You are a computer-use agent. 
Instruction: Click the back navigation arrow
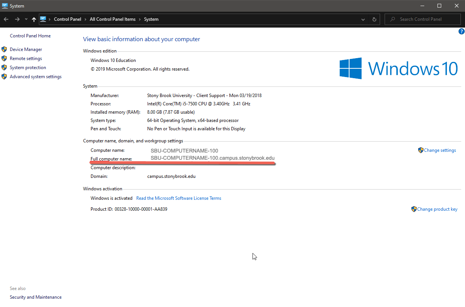pyautogui.click(x=6, y=19)
